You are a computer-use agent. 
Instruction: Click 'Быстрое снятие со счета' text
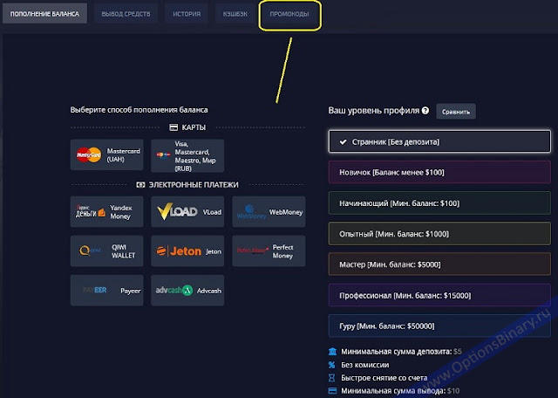384,378
